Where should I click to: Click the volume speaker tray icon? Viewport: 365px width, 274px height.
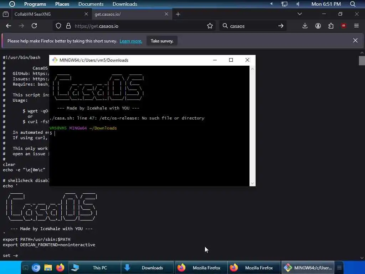point(298,4)
